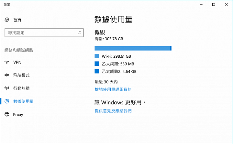
Task: Click the 乙太網路2 color square
Action: coord(97,71)
